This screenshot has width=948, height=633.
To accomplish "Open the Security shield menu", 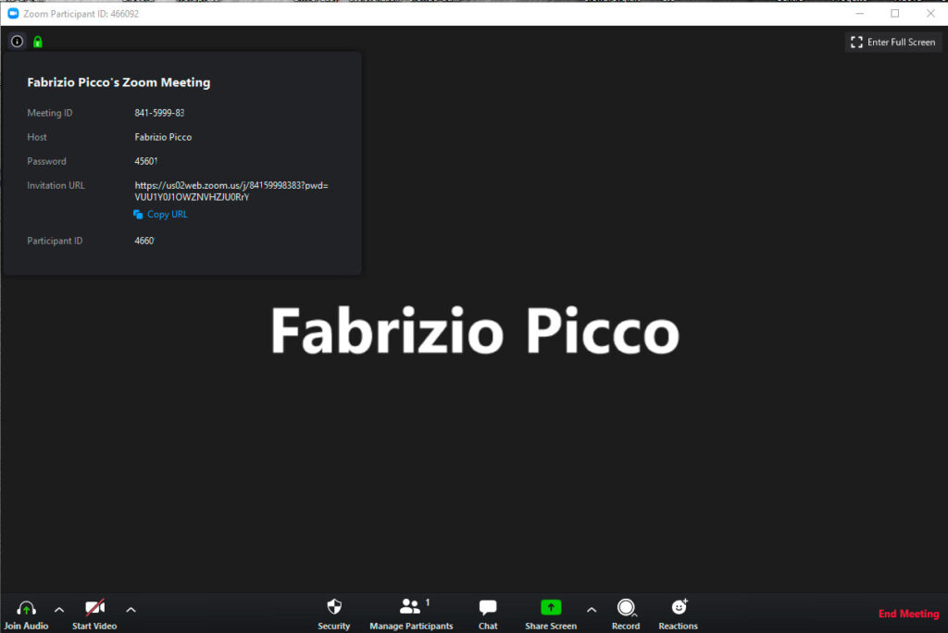I will 333,614.
